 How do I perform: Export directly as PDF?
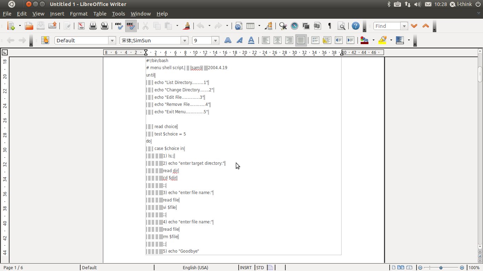(x=81, y=26)
